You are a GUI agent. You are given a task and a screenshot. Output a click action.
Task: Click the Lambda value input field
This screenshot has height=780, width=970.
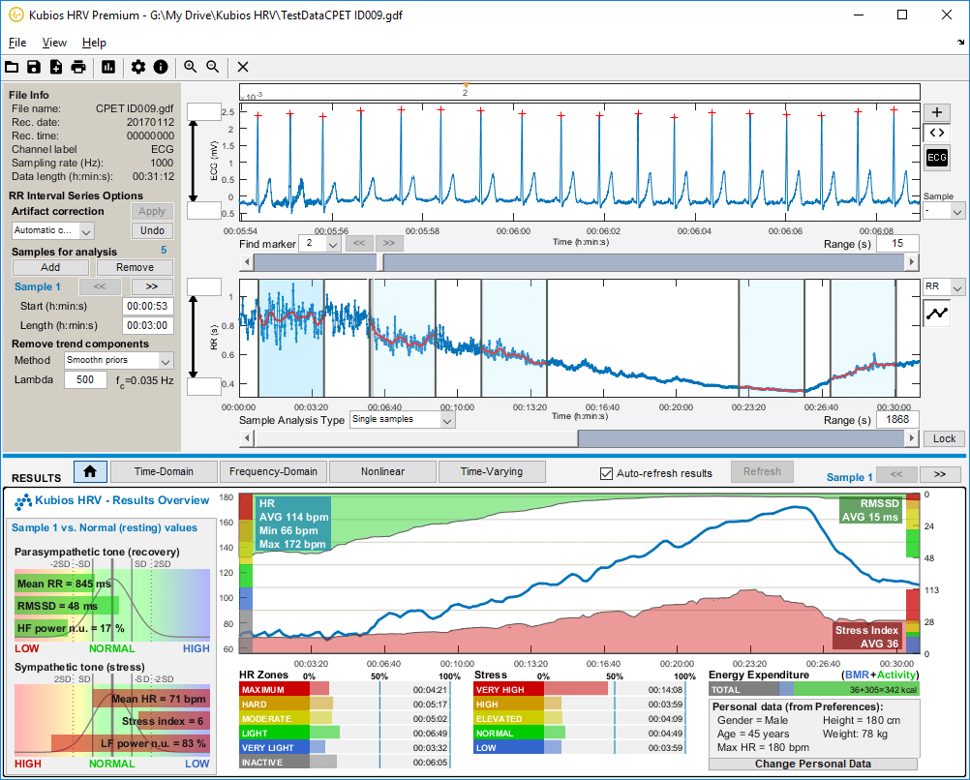coord(85,380)
